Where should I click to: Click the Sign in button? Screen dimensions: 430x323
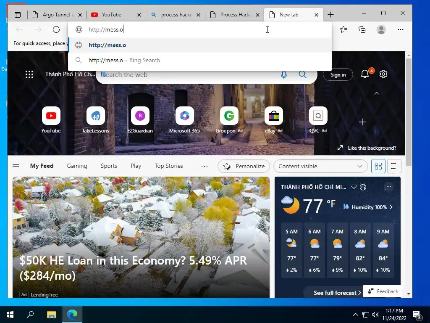coord(338,74)
